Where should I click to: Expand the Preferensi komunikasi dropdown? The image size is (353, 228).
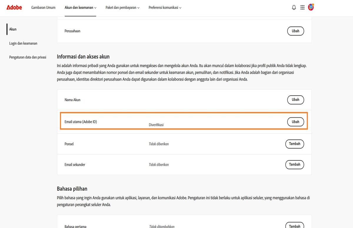[x=165, y=8]
